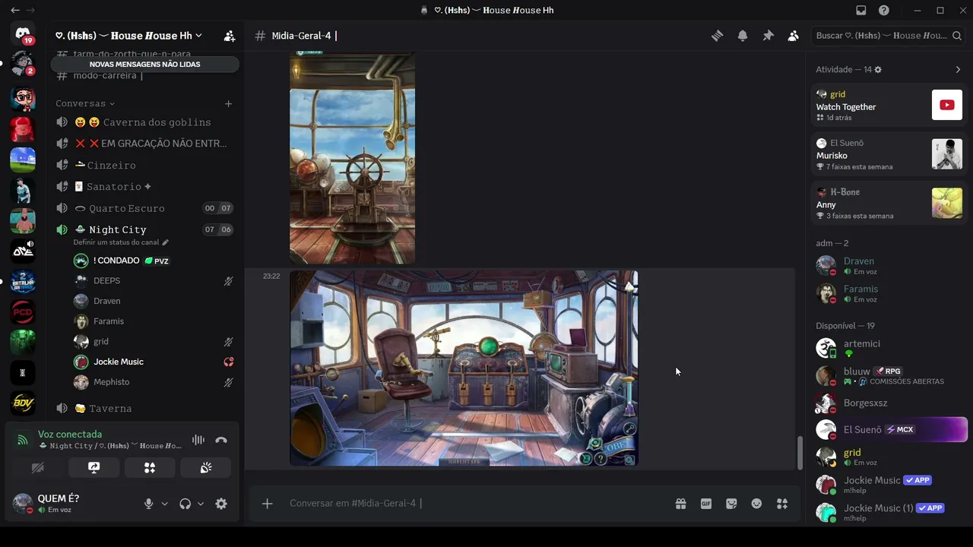Open bluuw in the member list
The height and width of the screenshot is (547, 973).
(x=889, y=375)
